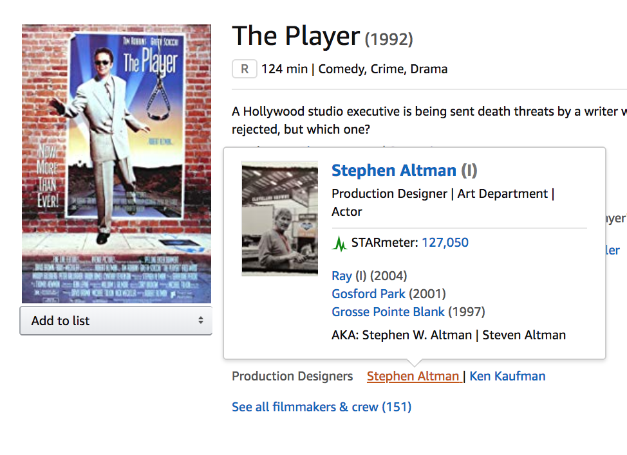Image resolution: width=627 pixels, height=455 pixels.
Task: Click the STARmeter value 127,050
Action: (x=445, y=242)
